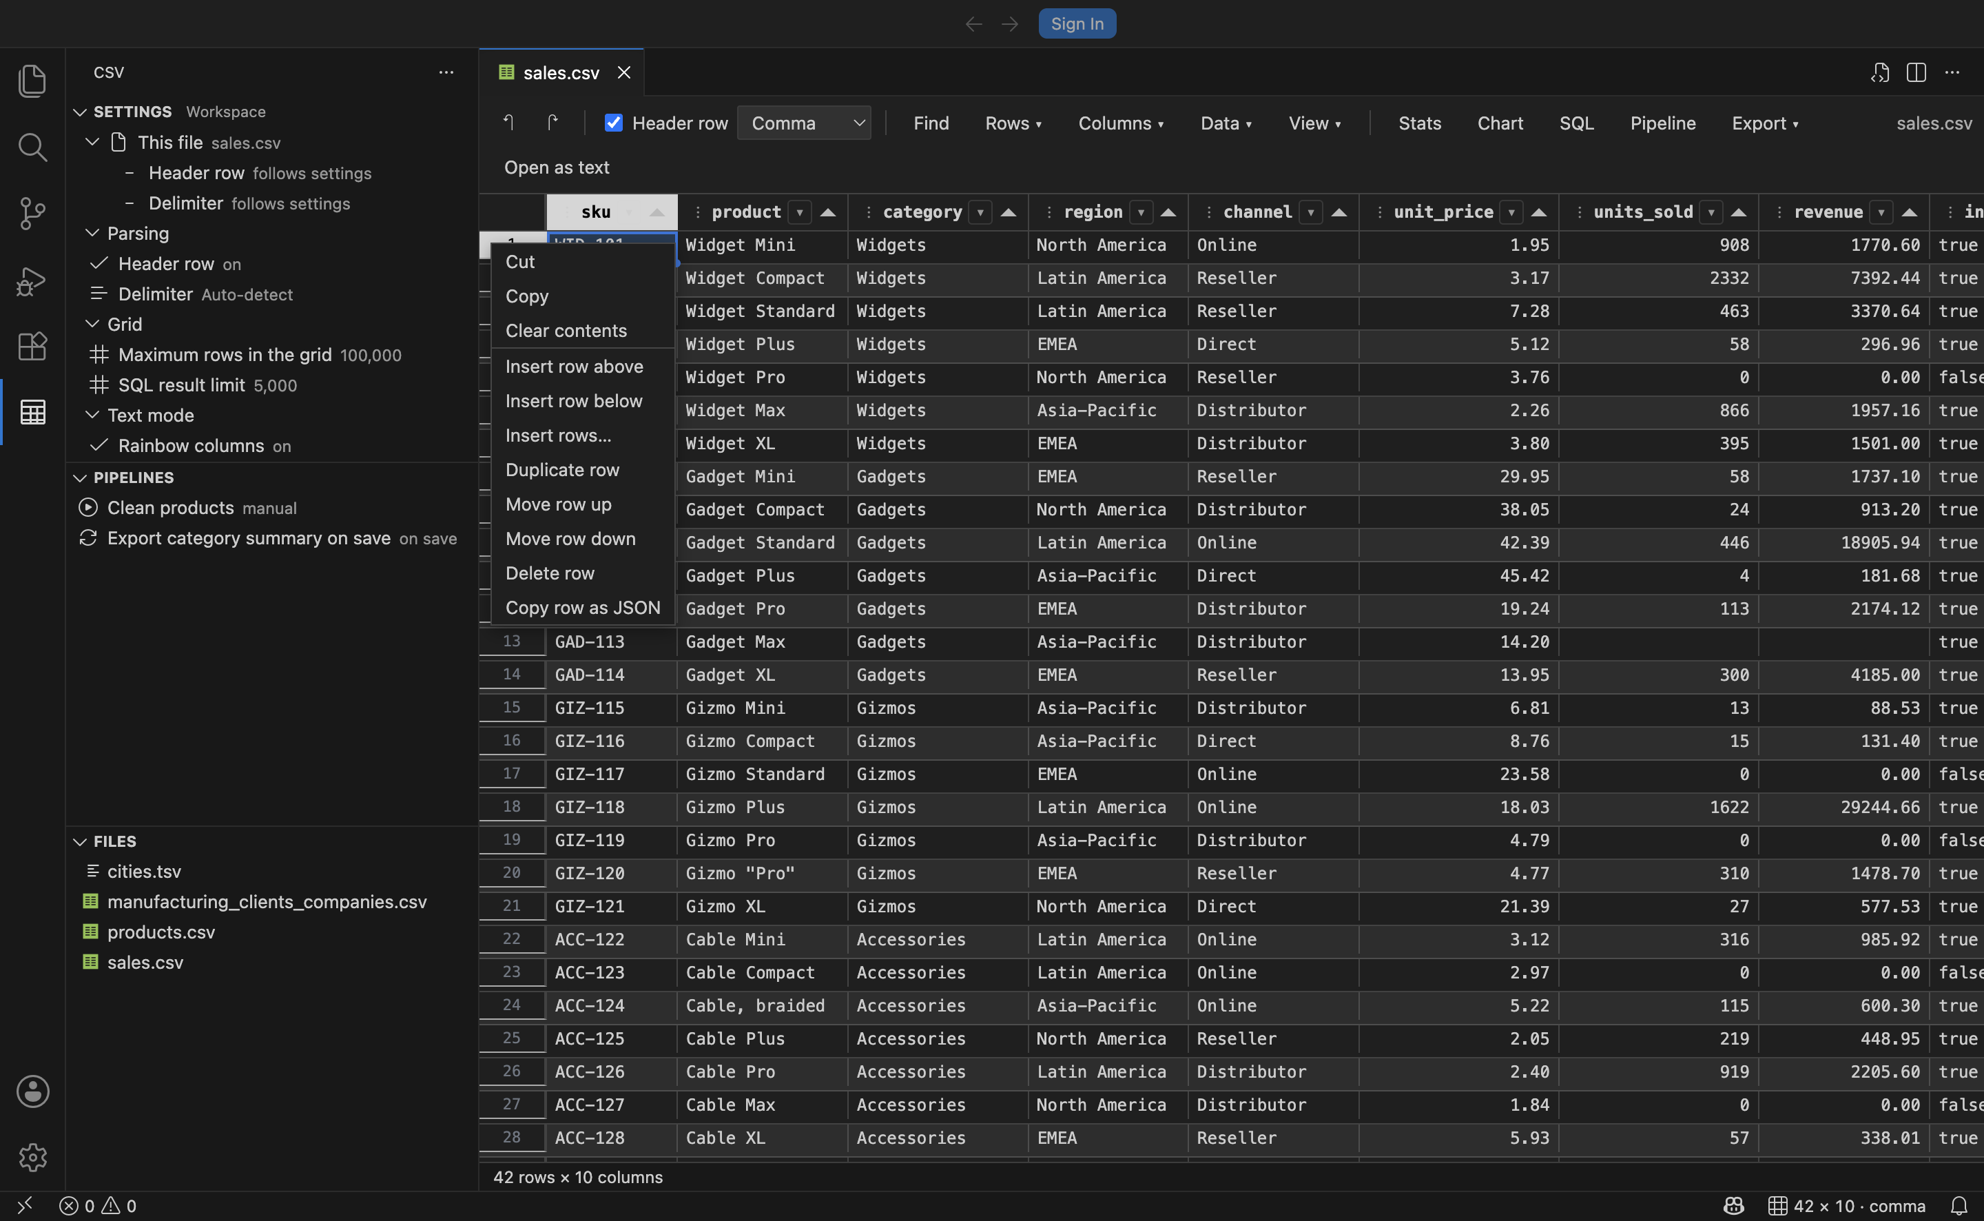
Task: Select Delete row in context menu
Action: click(x=583, y=573)
